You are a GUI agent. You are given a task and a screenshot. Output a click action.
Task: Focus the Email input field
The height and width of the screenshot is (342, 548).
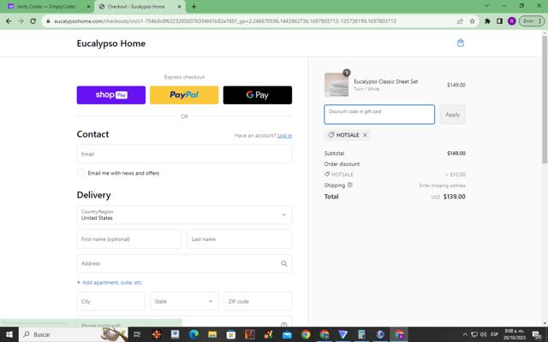pyautogui.click(x=184, y=154)
